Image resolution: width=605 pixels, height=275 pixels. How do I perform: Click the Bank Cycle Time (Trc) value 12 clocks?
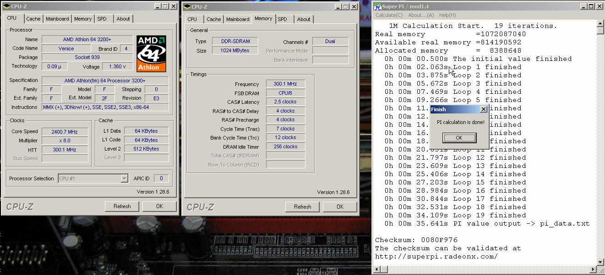tap(285, 138)
